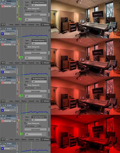Select the deepest red studio render thumbnail
This screenshot has height=153, width=120.
(85, 134)
